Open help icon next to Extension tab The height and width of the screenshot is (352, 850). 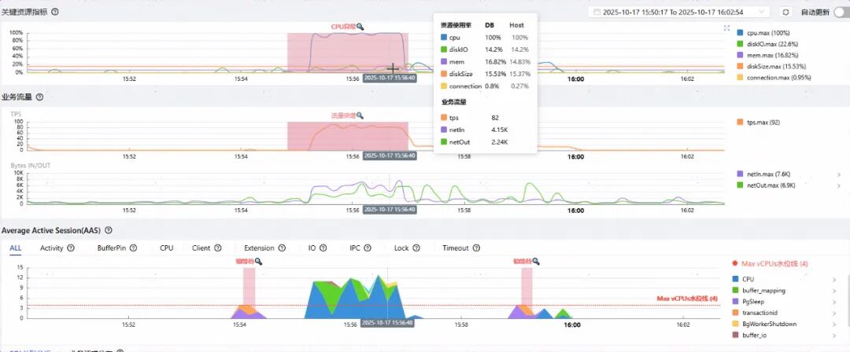(x=282, y=248)
